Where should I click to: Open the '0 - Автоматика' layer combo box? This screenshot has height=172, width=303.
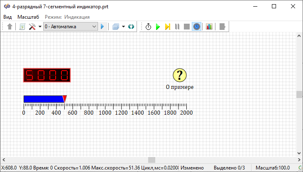(x=70, y=27)
